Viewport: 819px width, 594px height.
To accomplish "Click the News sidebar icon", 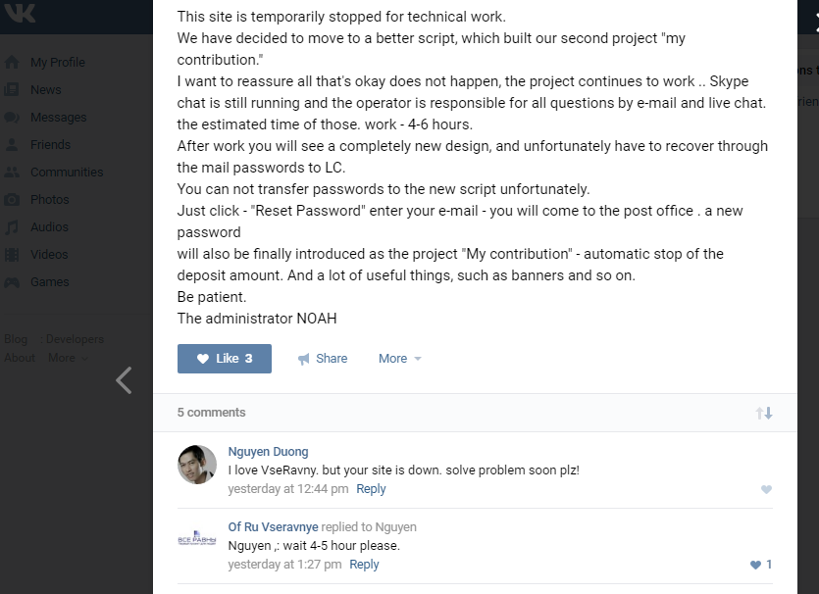I will coord(12,89).
